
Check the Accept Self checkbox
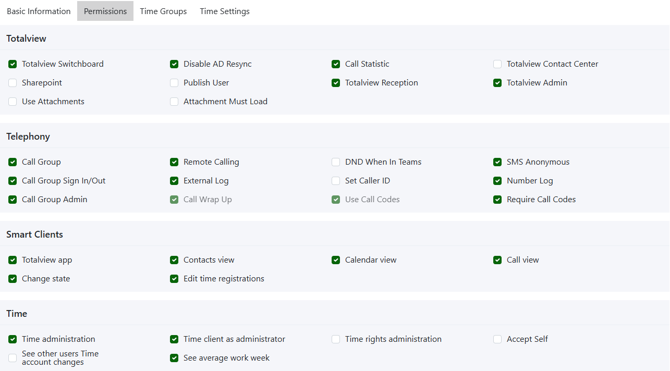click(497, 339)
